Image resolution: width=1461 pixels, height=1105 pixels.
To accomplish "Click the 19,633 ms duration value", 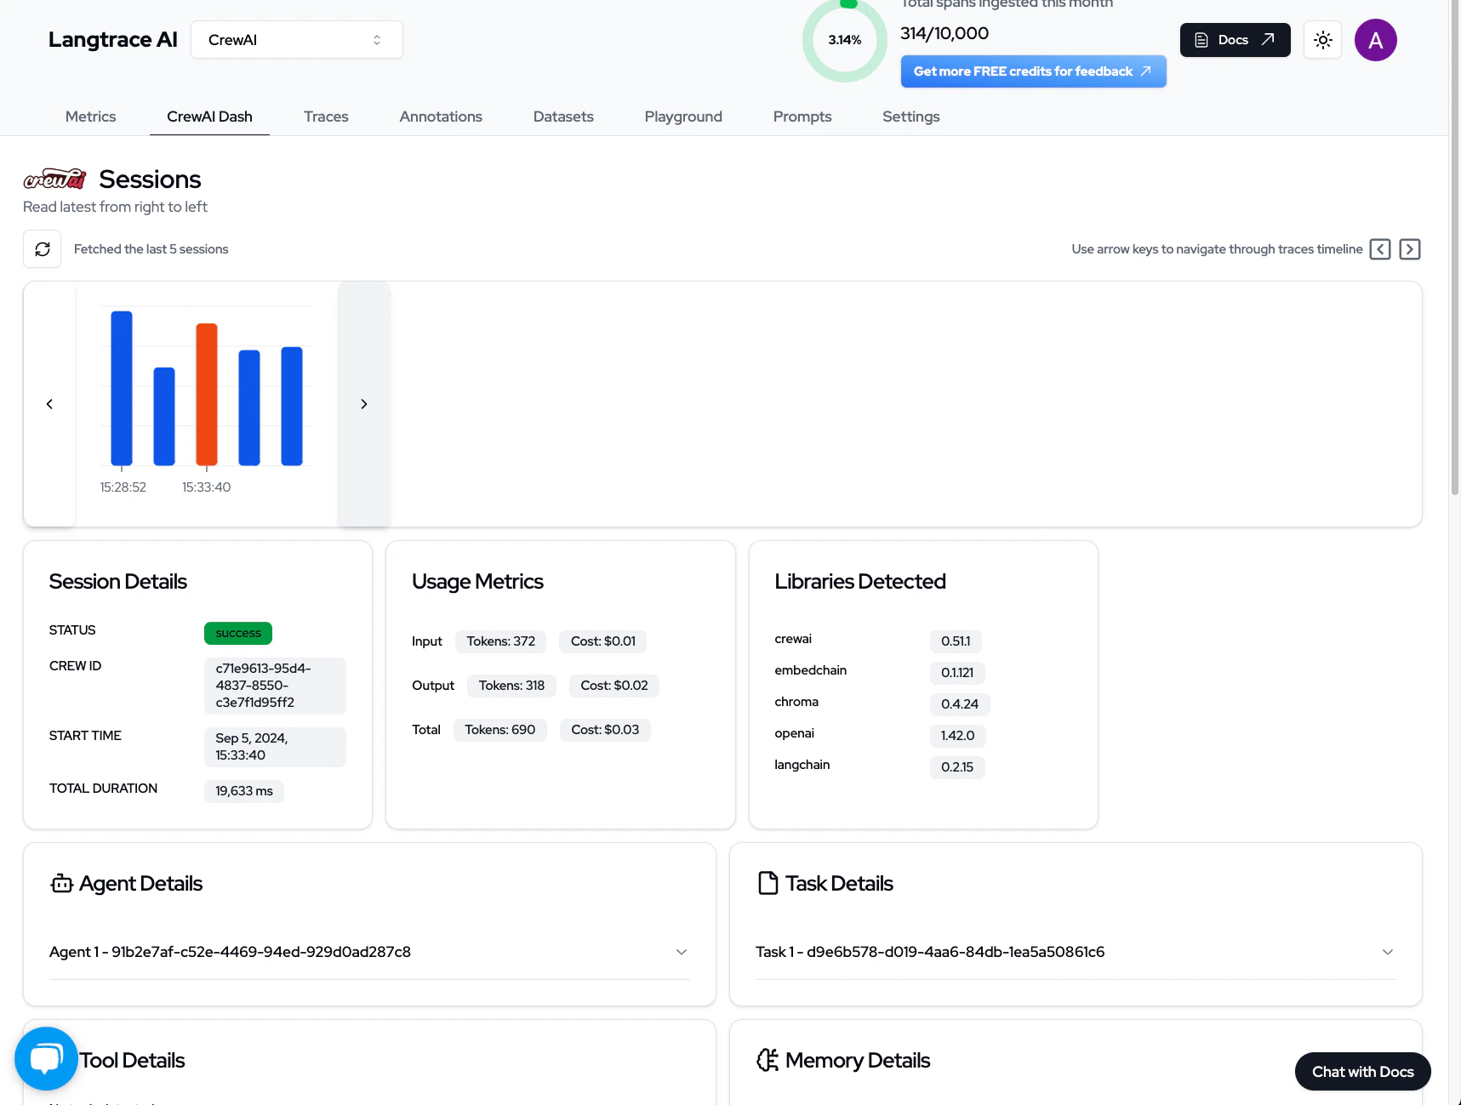I will click(x=244, y=791).
